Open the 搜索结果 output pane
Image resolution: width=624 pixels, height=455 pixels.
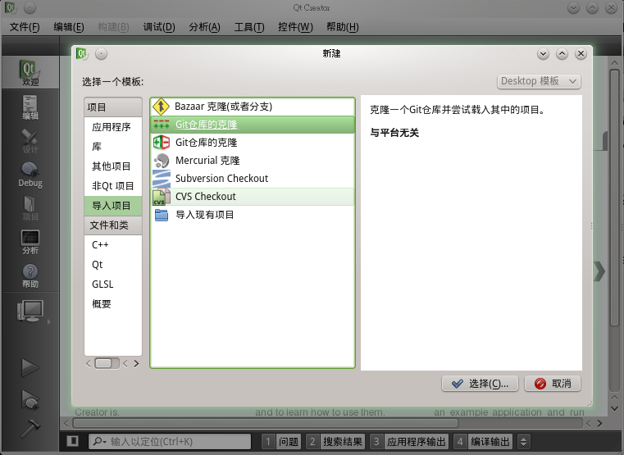(335, 442)
